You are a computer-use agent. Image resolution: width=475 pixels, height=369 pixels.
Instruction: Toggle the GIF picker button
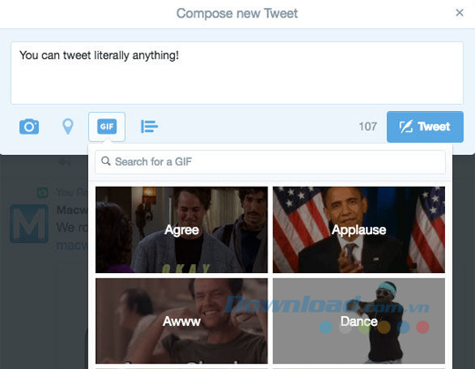click(x=106, y=127)
